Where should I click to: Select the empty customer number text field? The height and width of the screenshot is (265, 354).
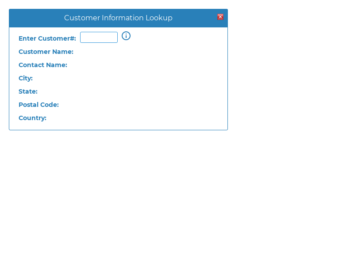pos(99,37)
